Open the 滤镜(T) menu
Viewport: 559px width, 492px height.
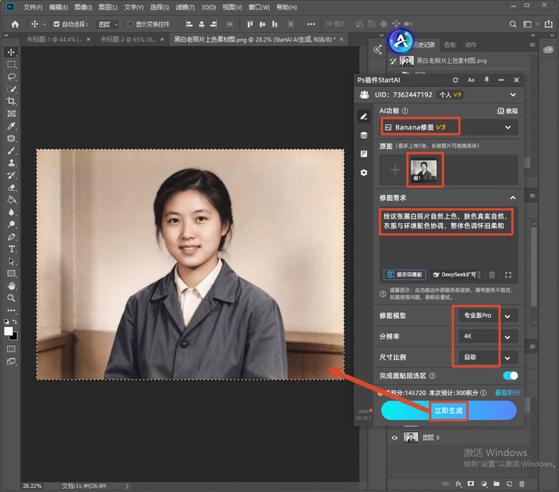point(185,7)
